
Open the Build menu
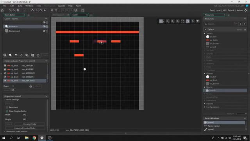click(x=20, y=6)
